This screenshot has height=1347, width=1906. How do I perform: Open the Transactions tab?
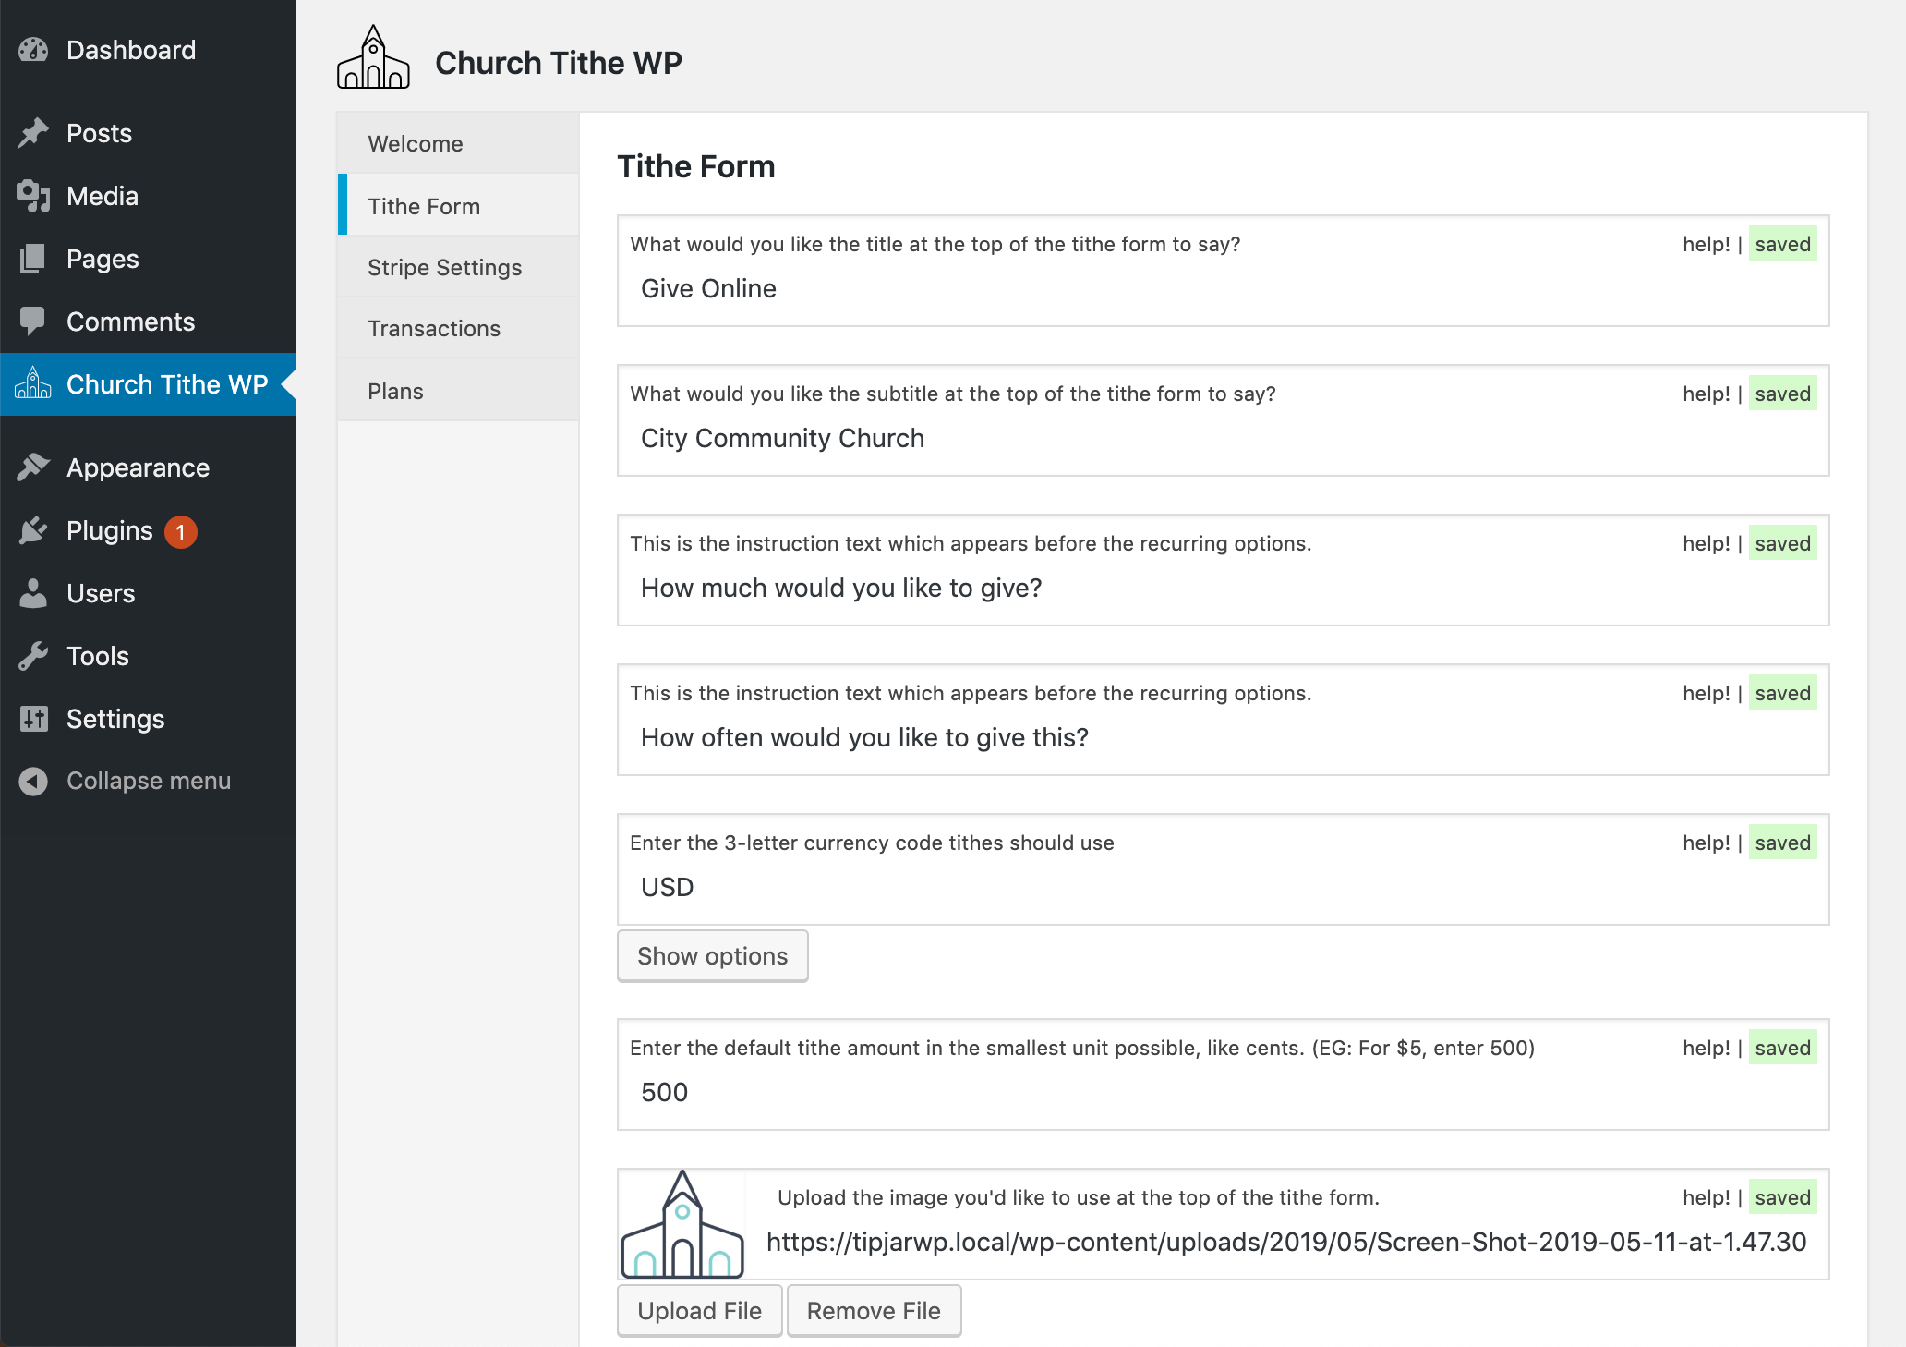458,329
